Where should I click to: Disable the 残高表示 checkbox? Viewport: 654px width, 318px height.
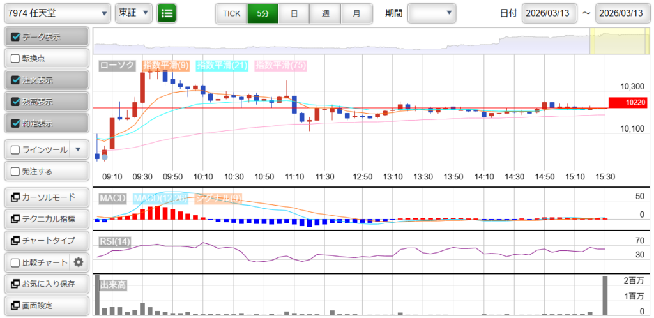pos(16,102)
